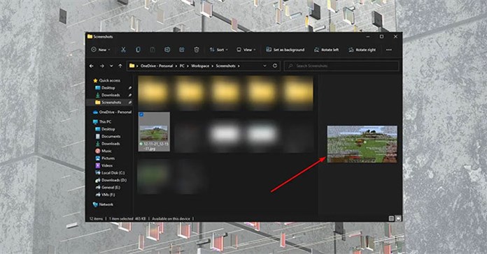Click PC breadcrumb in address bar
The height and width of the screenshot is (254, 487).
click(182, 66)
